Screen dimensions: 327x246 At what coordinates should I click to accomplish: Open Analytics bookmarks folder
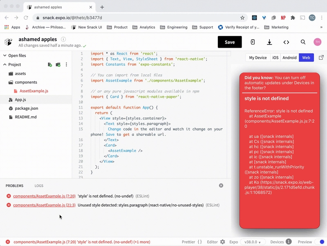pyautogui.click(x=144, y=27)
